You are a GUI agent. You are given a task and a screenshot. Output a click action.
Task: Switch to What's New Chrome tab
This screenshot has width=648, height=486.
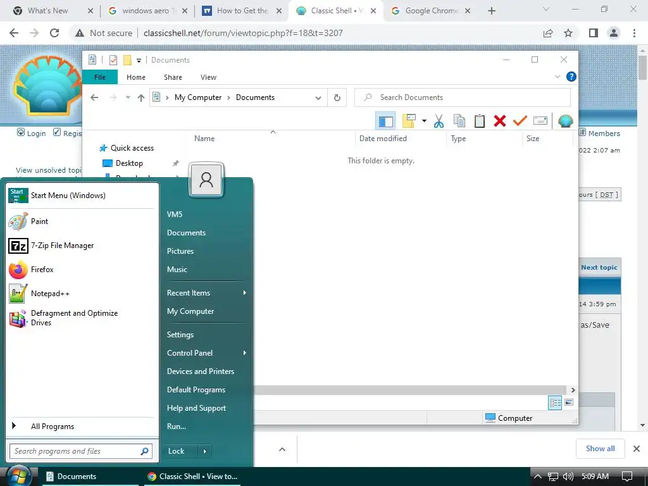click(47, 11)
